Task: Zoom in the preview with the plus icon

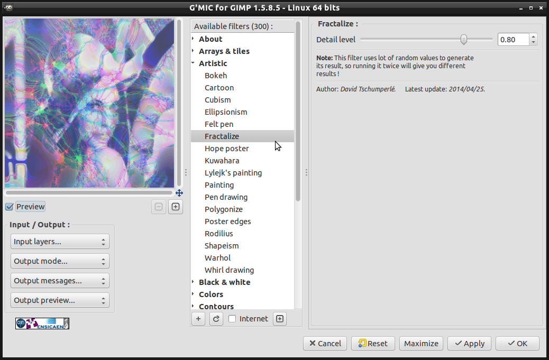Action: [176, 207]
